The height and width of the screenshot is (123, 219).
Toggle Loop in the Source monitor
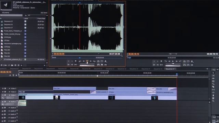pyautogui.click(x=98, y=61)
